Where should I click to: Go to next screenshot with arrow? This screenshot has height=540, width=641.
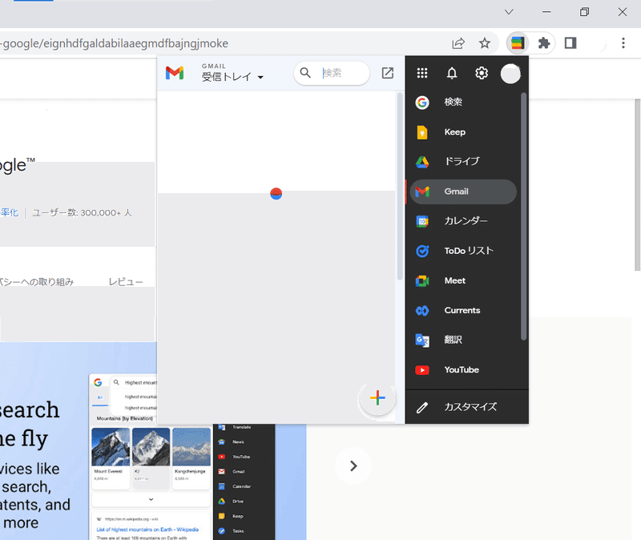pyautogui.click(x=353, y=465)
